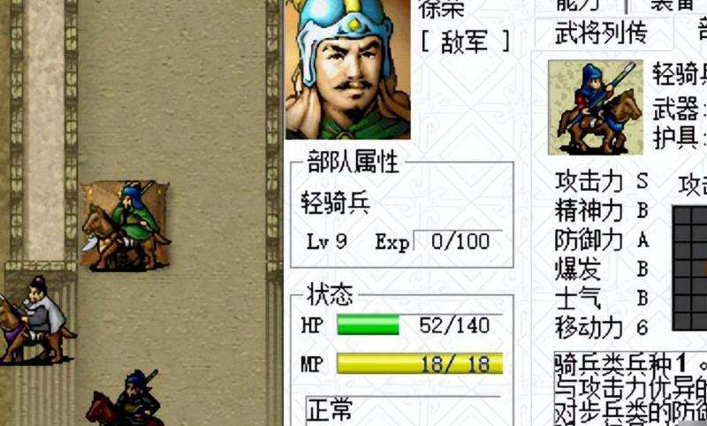Click the 正常 status field
Viewport: 707px width, 426px height.
pos(403,410)
